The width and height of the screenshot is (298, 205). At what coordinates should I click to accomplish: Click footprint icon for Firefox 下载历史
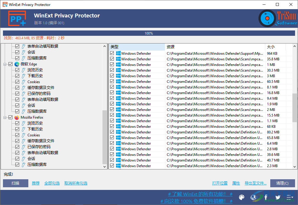[x=23, y=129]
